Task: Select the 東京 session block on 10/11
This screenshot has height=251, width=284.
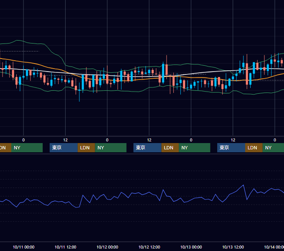Action: coord(63,148)
